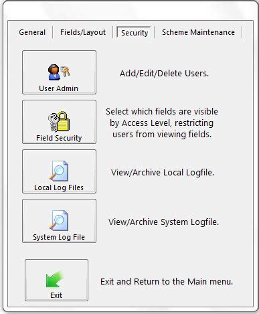This screenshot has width=259, height=314.
Task: Open User Admin with the person-and-keys icon
Action: pyautogui.click(x=59, y=72)
